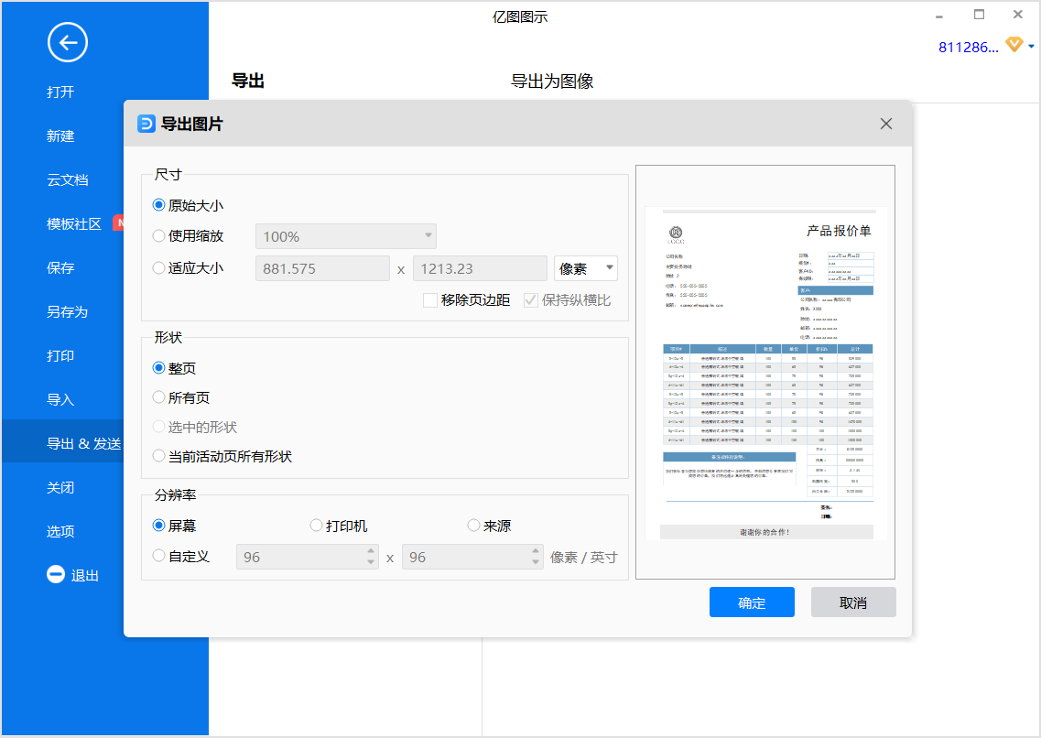The height and width of the screenshot is (738, 1041).
Task: Close the 亿图图示 main window
Action: coord(1018,15)
